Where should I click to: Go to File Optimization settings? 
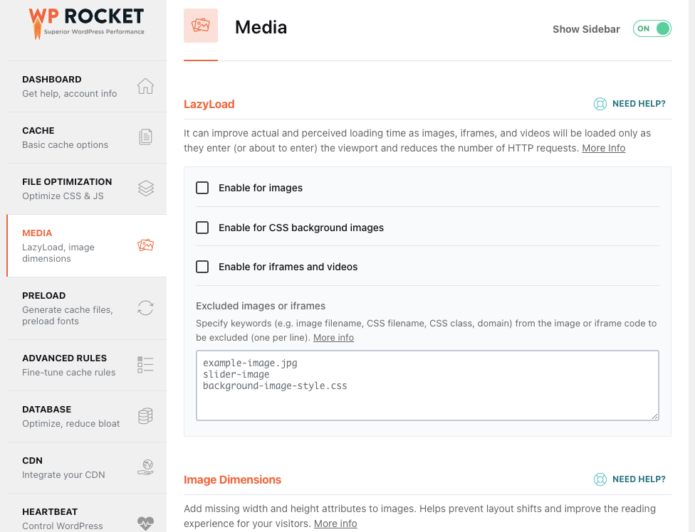tap(87, 189)
